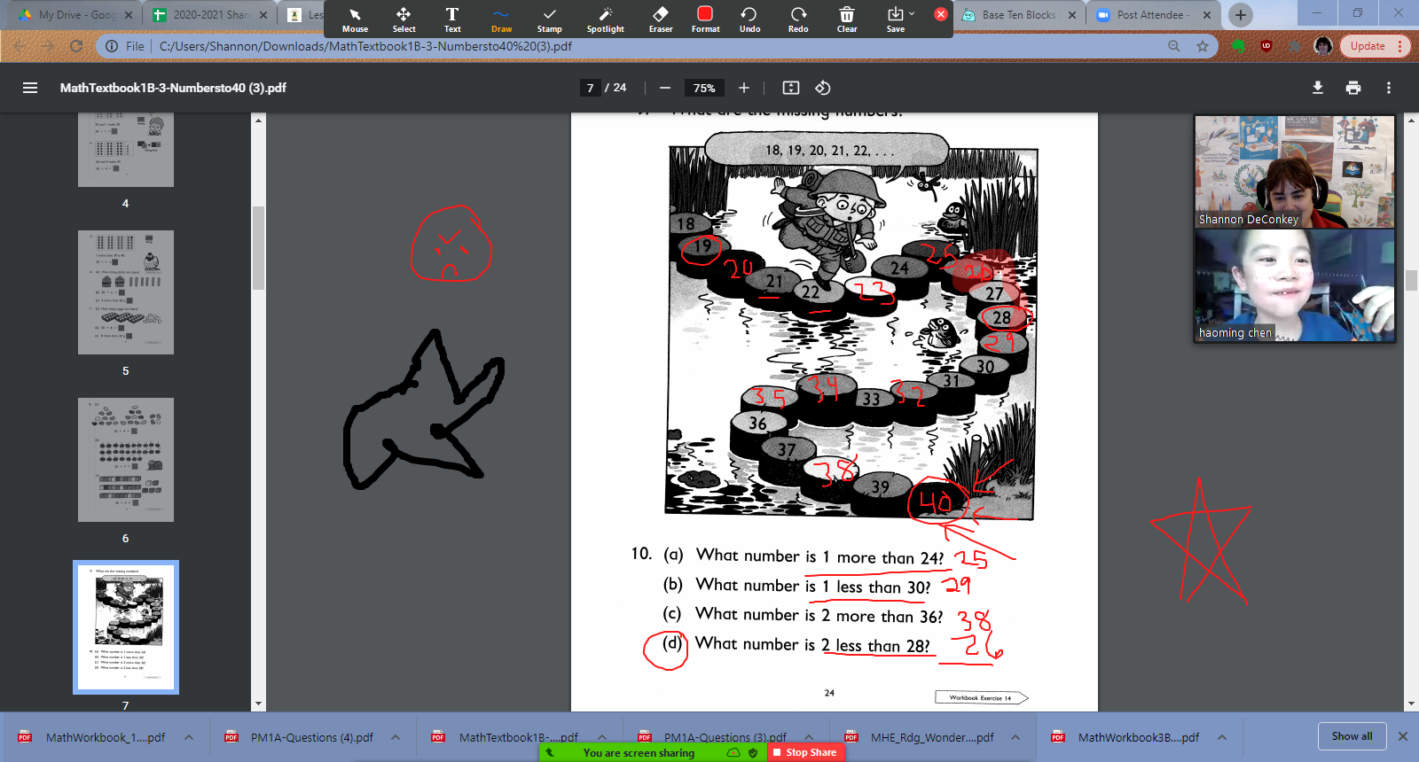Screen dimensions: 1419x762
Task: Redo the annotation
Action: 798,19
